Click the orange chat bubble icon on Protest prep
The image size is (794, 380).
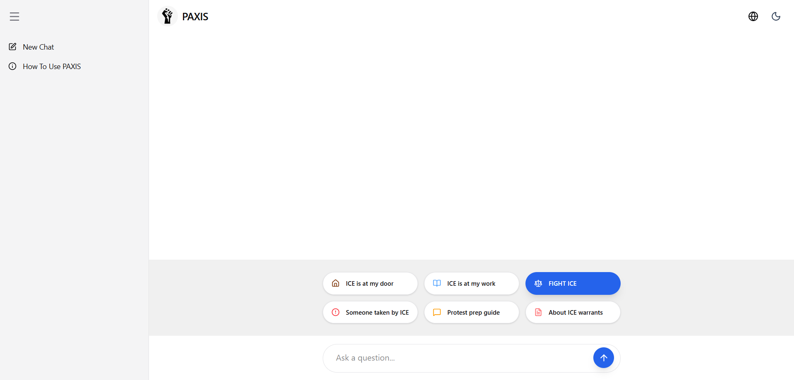[x=437, y=312]
